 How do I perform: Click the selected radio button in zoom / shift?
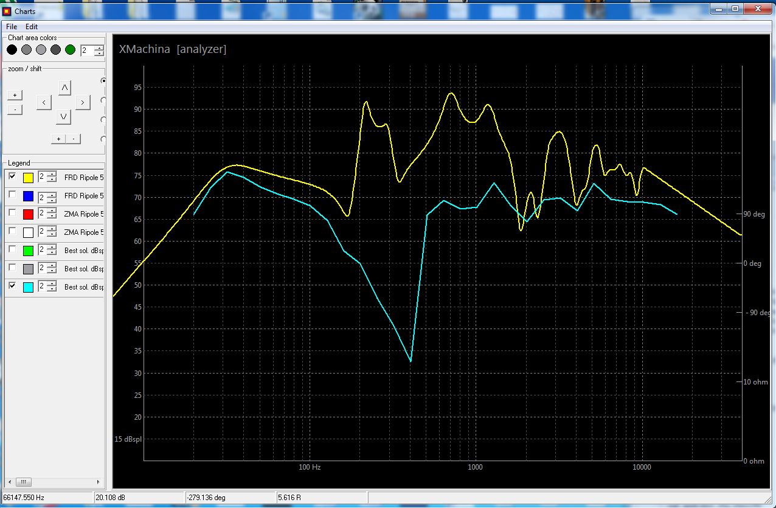tap(103, 80)
